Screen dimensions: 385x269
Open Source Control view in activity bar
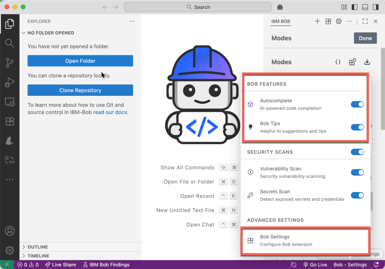tap(10, 63)
